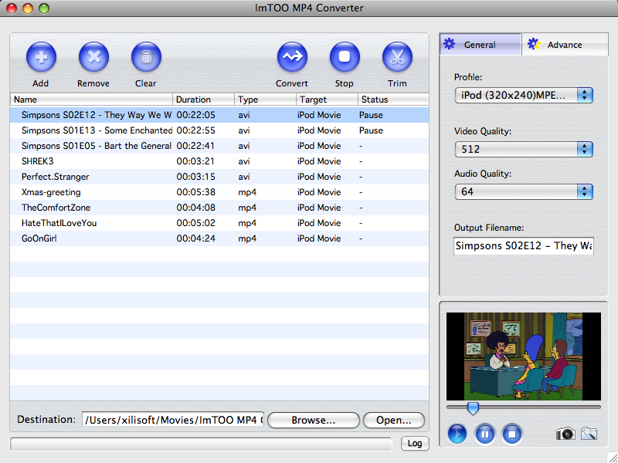The width and height of the screenshot is (618, 463).
Task: Pause the preview video
Action: pos(485,434)
